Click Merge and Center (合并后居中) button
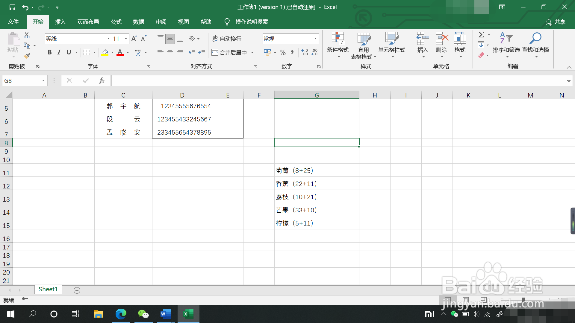This screenshot has height=323, width=575. click(x=229, y=53)
